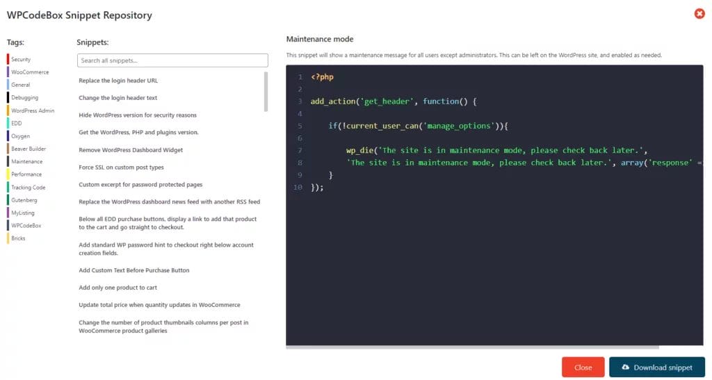Click the Download snippet button label
This screenshot has width=712, height=380.
tap(663, 367)
